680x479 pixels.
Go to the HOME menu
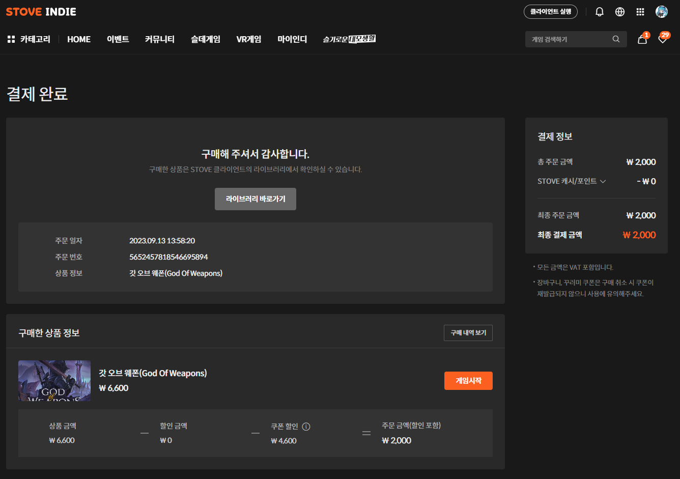(79, 39)
